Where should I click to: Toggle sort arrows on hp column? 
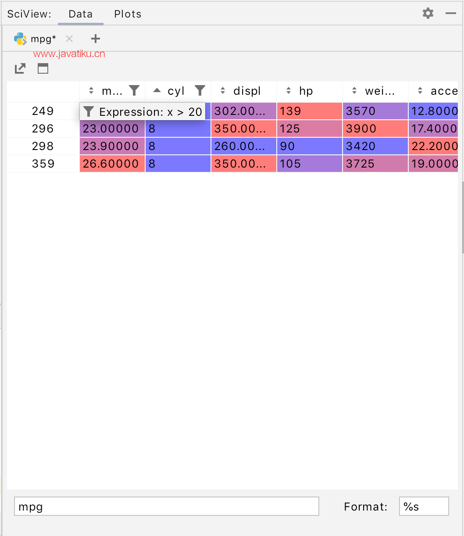click(x=289, y=91)
